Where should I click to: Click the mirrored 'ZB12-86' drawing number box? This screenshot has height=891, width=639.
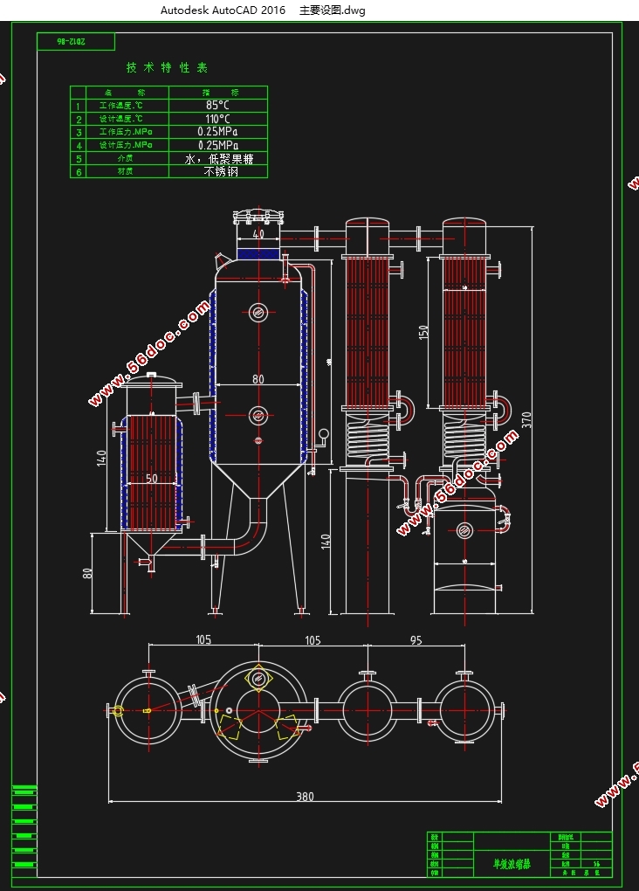76,41
